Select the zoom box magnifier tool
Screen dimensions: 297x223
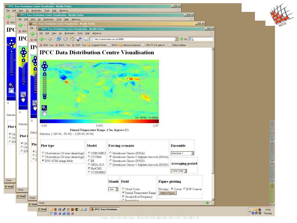[44, 107]
